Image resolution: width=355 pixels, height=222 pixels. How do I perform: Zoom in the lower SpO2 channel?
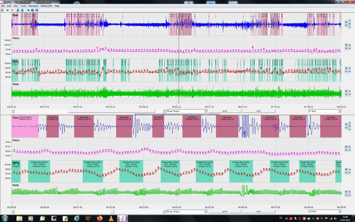(x=346, y=169)
